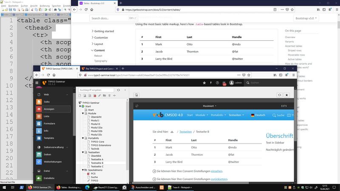Collapse the Datei module group
Image resolution: width=340 pixels, height=191 pixels.
pyautogui.click(x=67, y=171)
